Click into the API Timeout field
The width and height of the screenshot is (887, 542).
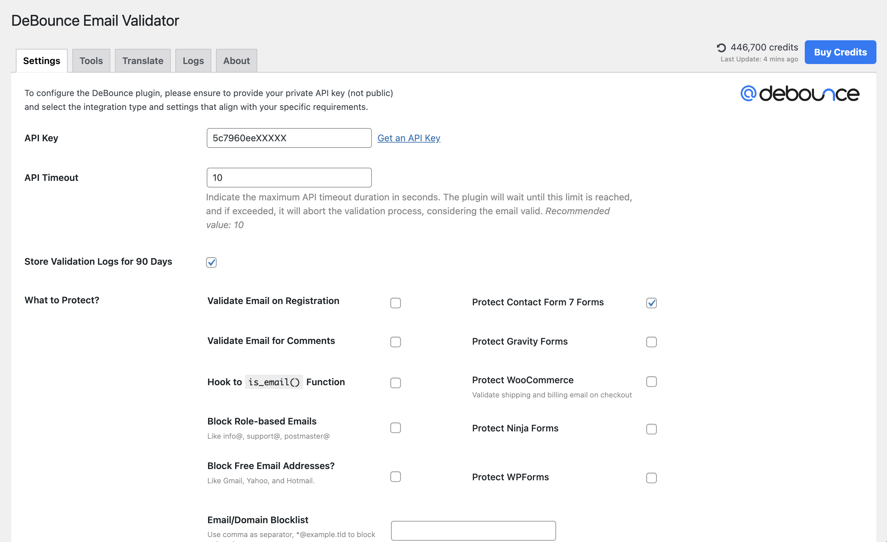click(x=289, y=178)
